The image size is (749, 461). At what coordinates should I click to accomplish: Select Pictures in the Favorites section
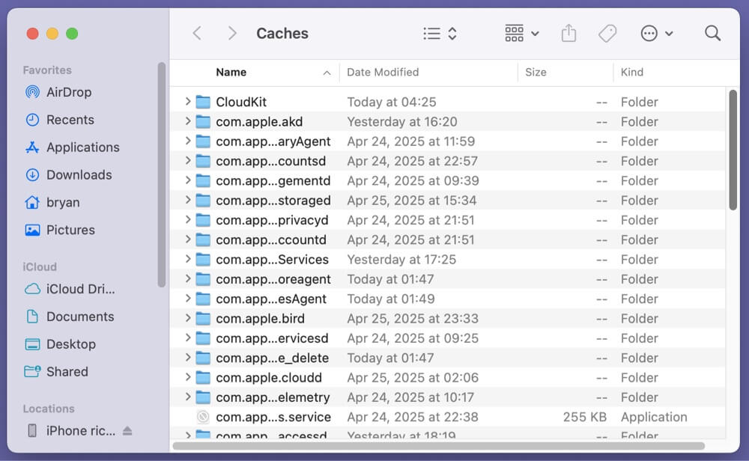point(72,230)
